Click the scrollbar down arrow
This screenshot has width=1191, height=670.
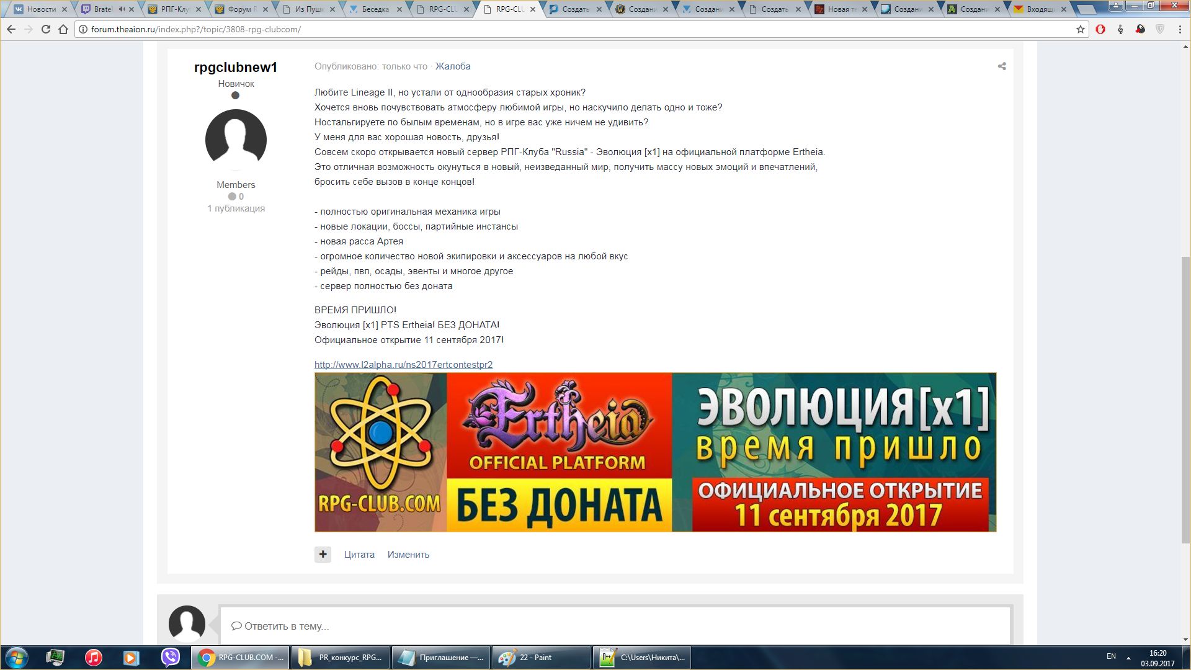1185,640
